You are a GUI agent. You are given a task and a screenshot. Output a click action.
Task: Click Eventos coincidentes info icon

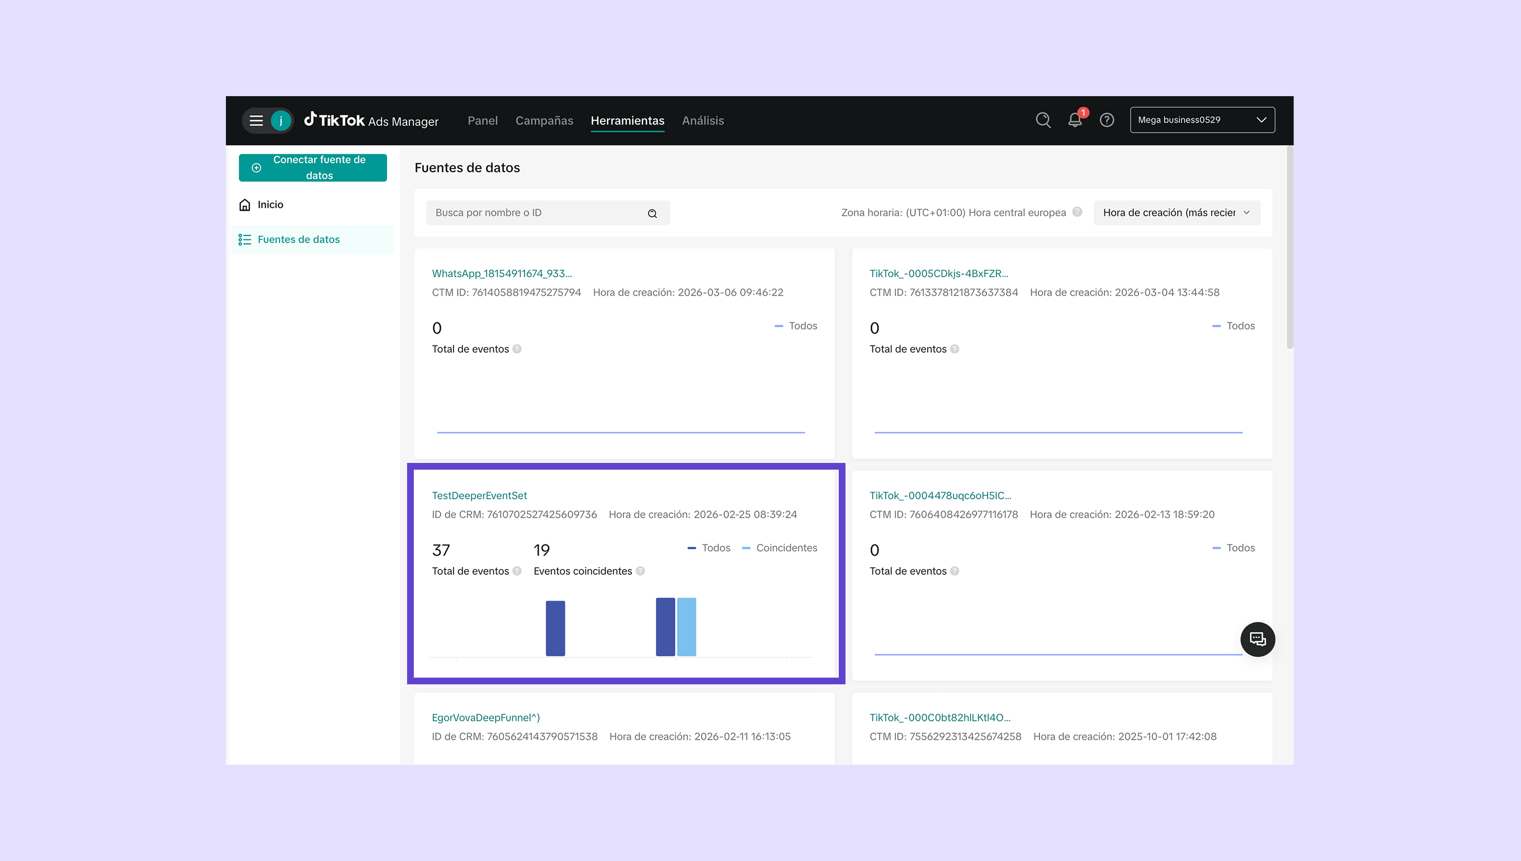point(640,571)
